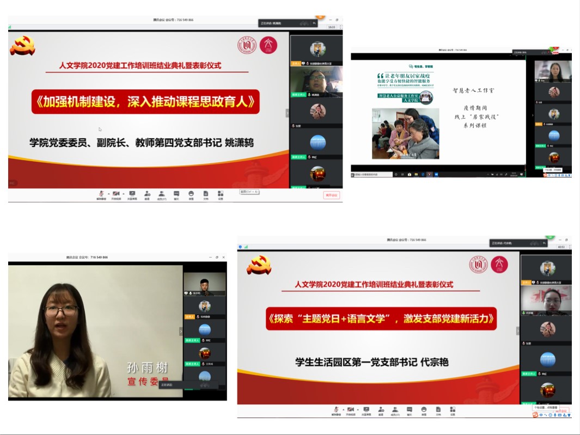Unmute microphone in the 代宗艳 presentation window
Screen dimensions: 580x435
click(x=336, y=410)
